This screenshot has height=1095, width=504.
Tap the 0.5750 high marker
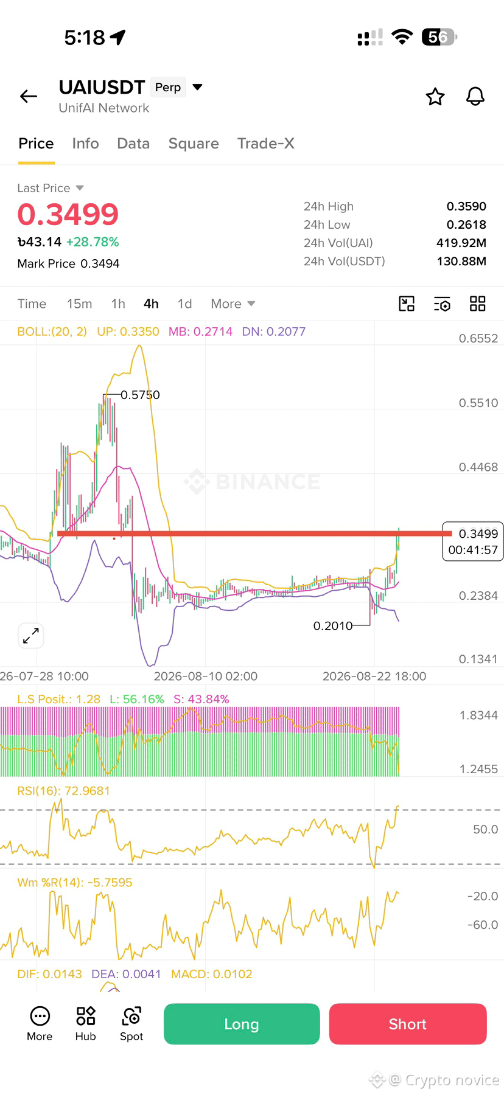pos(140,395)
